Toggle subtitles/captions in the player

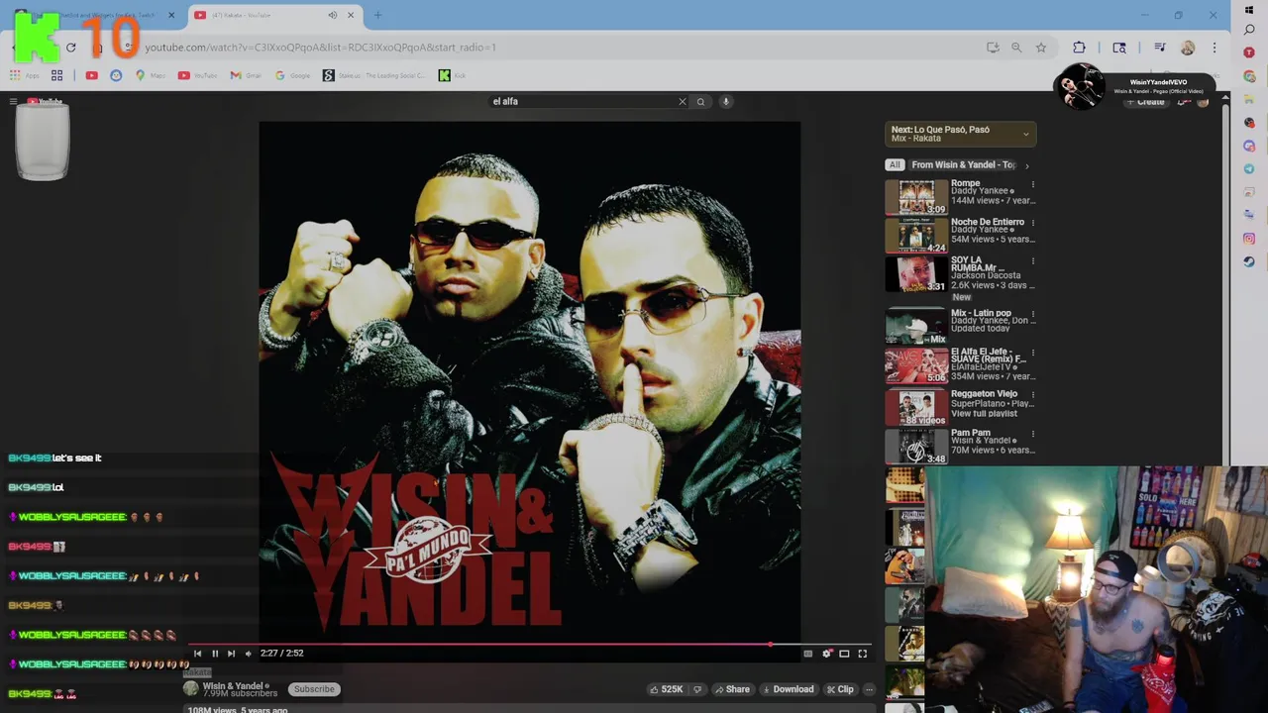pos(807,654)
